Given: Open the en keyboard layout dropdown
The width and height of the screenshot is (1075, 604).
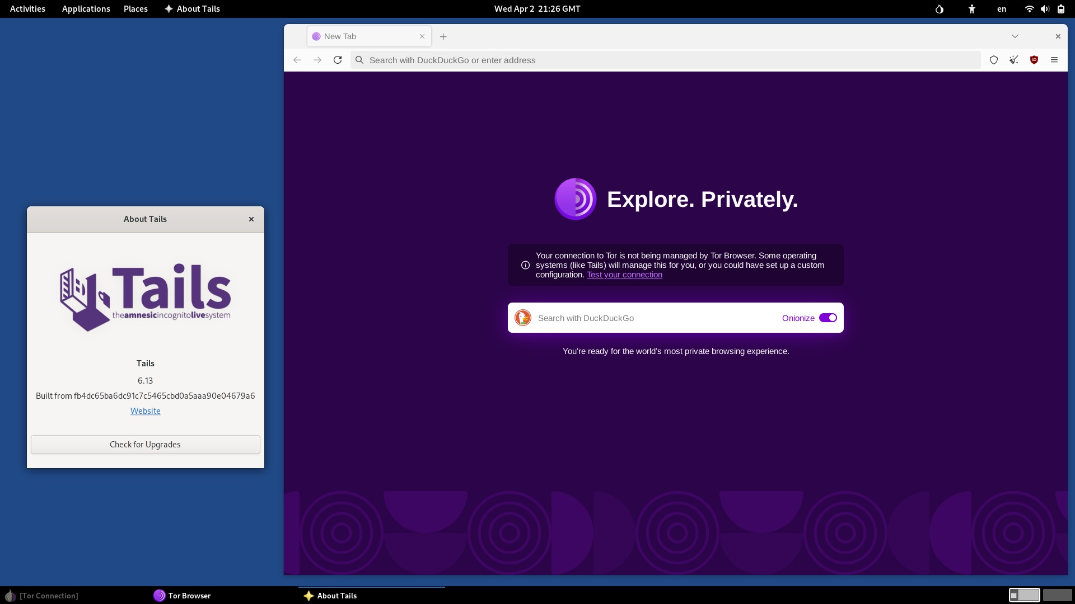Looking at the screenshot, I should (1002, 9).
